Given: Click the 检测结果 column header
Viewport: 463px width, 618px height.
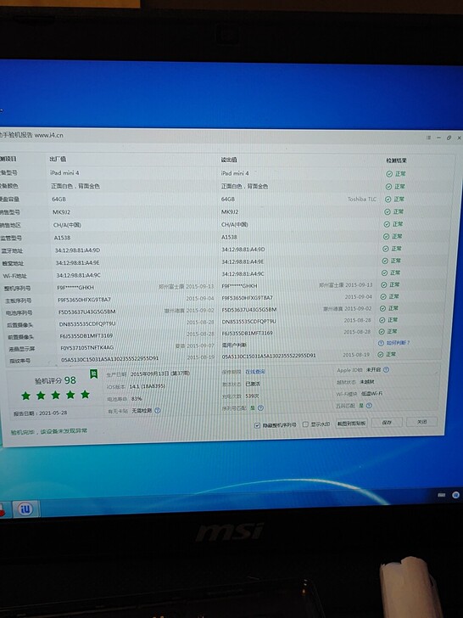Looking at the screenshot, I should pyautogui.click(x=396, y=160).
